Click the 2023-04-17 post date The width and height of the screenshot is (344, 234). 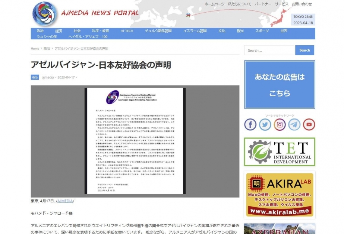pyautogui.click(x=66, y=77)
